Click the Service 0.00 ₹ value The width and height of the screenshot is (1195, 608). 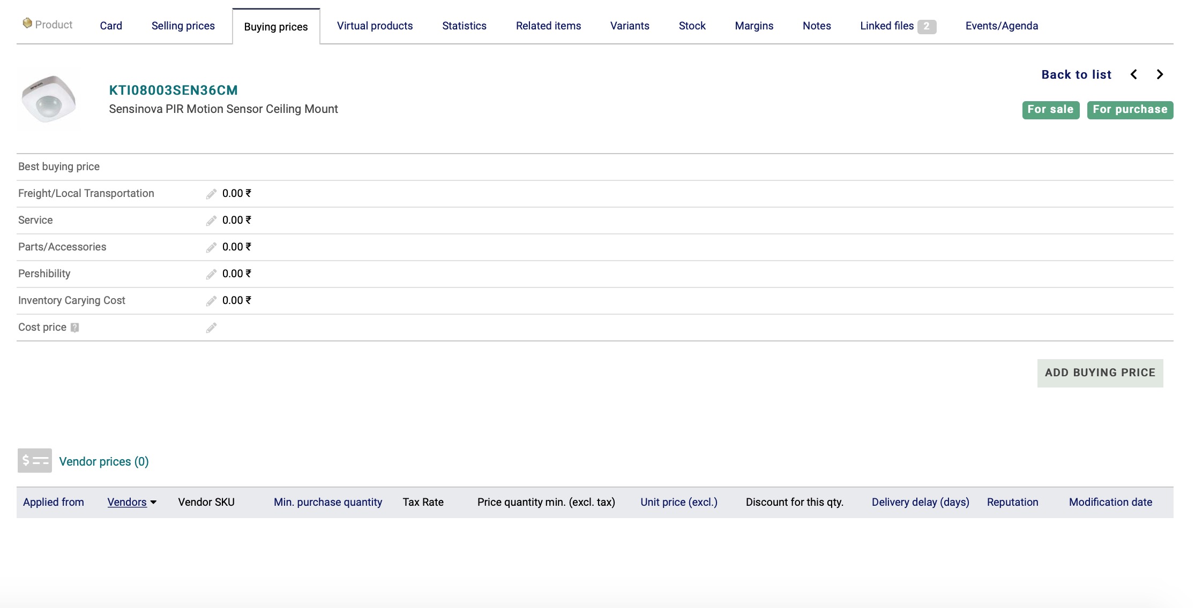click(x=237, y=220)
